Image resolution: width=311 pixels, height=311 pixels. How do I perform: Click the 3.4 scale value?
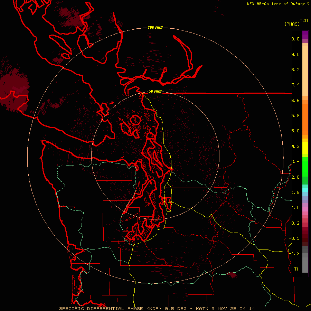pos(295,162)
